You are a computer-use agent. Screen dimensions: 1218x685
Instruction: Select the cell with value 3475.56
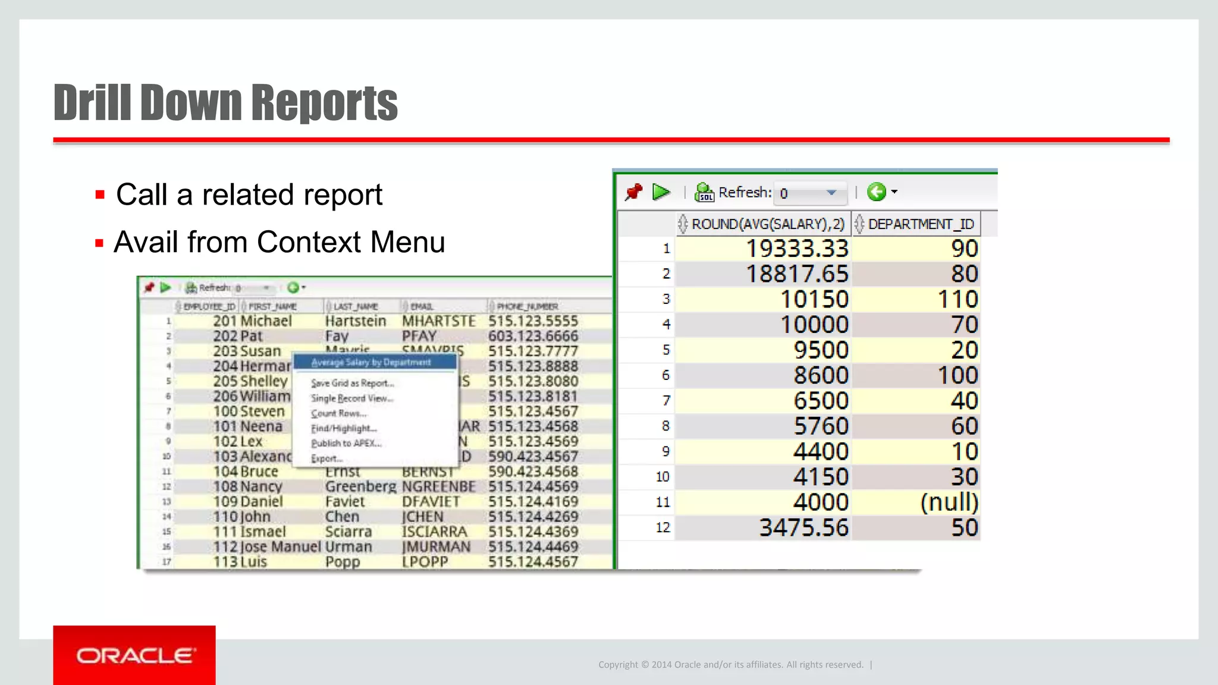click(763, 528)
